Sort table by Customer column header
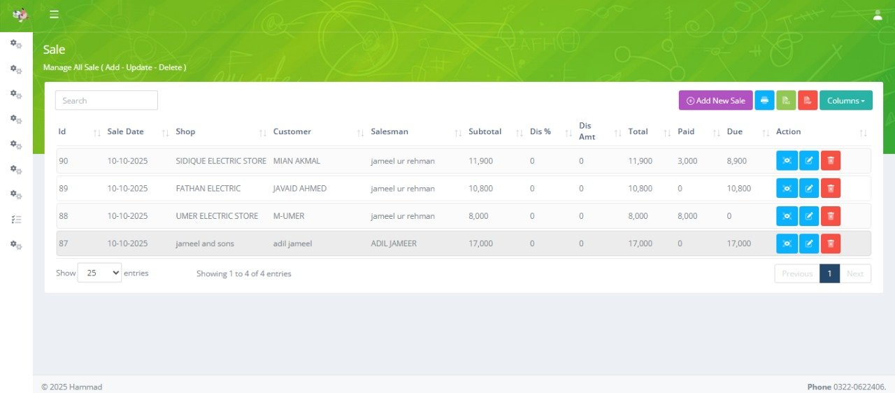The image size is (895, 393). (x=292, y=131)
